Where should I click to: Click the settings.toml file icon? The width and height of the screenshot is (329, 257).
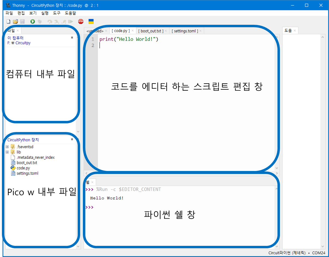[13, 173]
